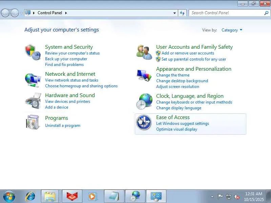Expand the address bar history dropdown

point(174,13)
